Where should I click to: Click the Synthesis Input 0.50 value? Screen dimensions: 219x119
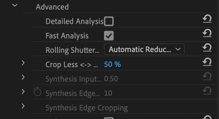(x=111, y=79)
